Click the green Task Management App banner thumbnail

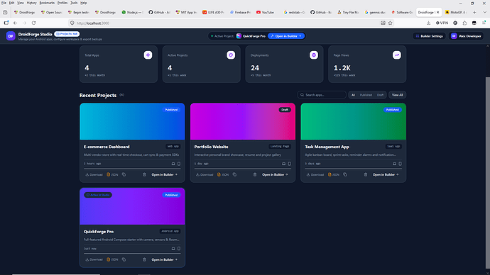pos(354,121)
